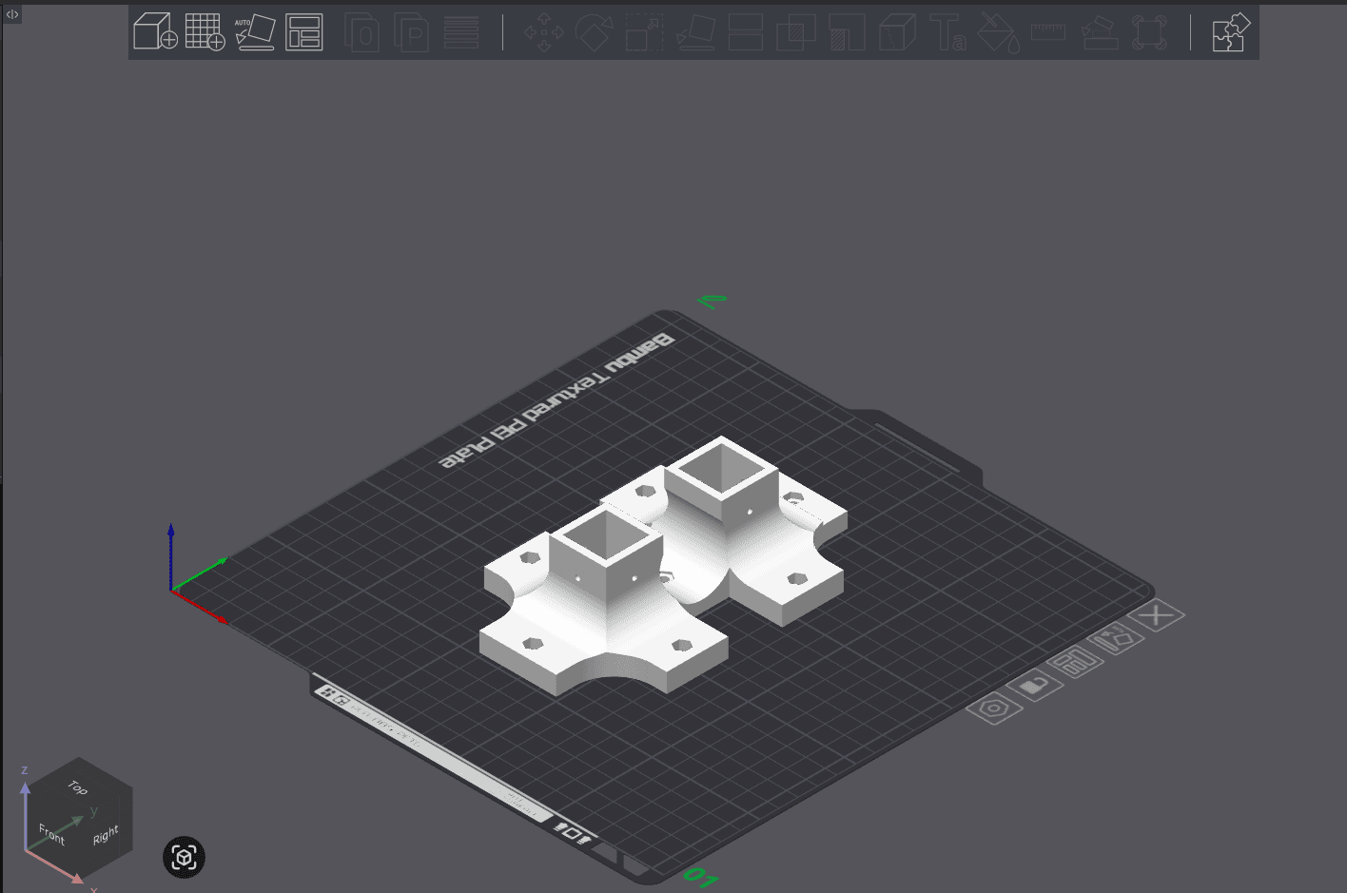Arrange objects on this plate only
Viewport: 1347px width, 893px height.
1077,663
